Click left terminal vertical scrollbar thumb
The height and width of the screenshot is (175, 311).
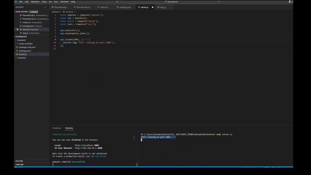click(137, 164)
